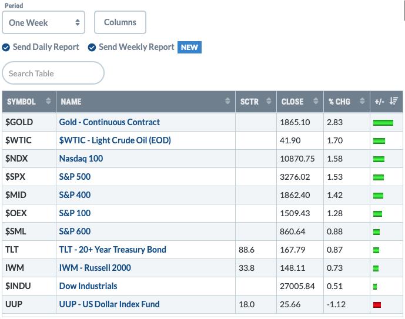The image size is (405, 319).
Task: Focus the Search Table input field
Action: (x=53, y=73)
